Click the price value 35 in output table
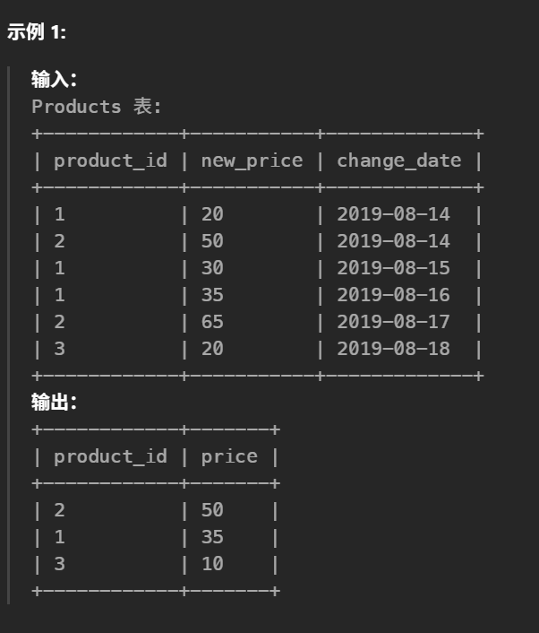The image size is (539, 633). click(x=212, y=537)
